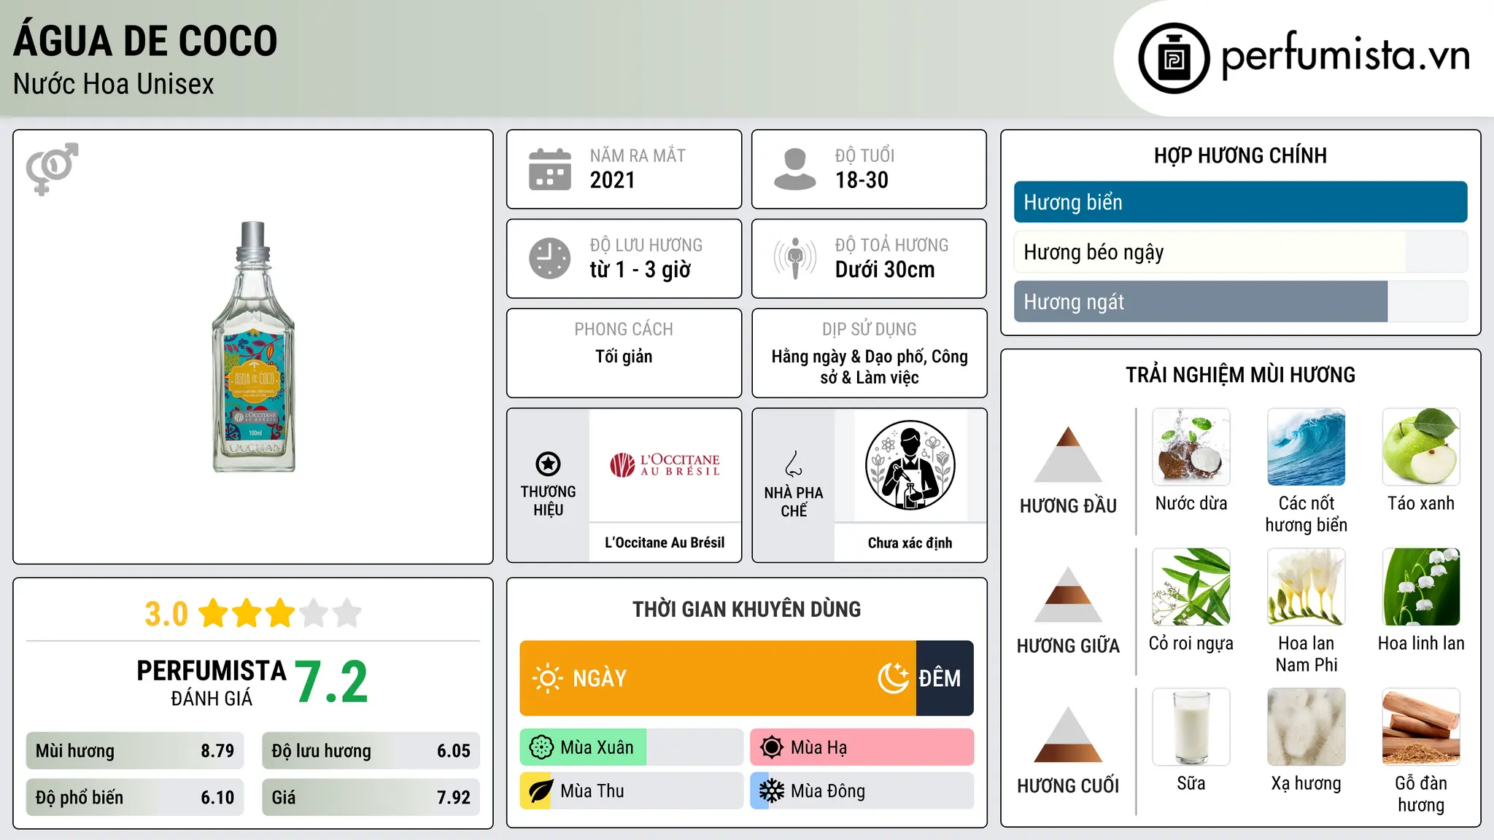
Task: Click the perfumista.vn bottle logo icon
Action: [1174, 58]
